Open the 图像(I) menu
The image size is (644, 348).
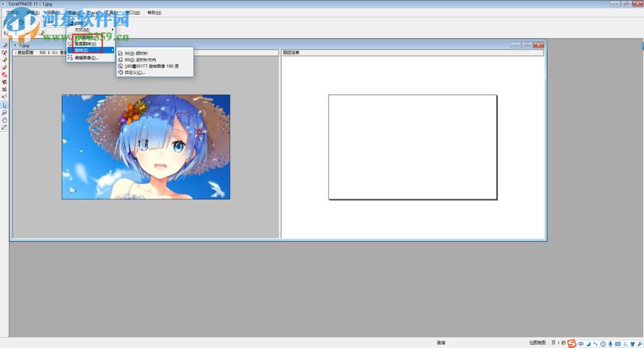point(74,13)
